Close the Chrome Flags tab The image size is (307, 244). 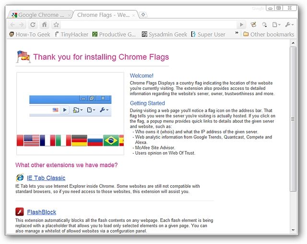133,15
